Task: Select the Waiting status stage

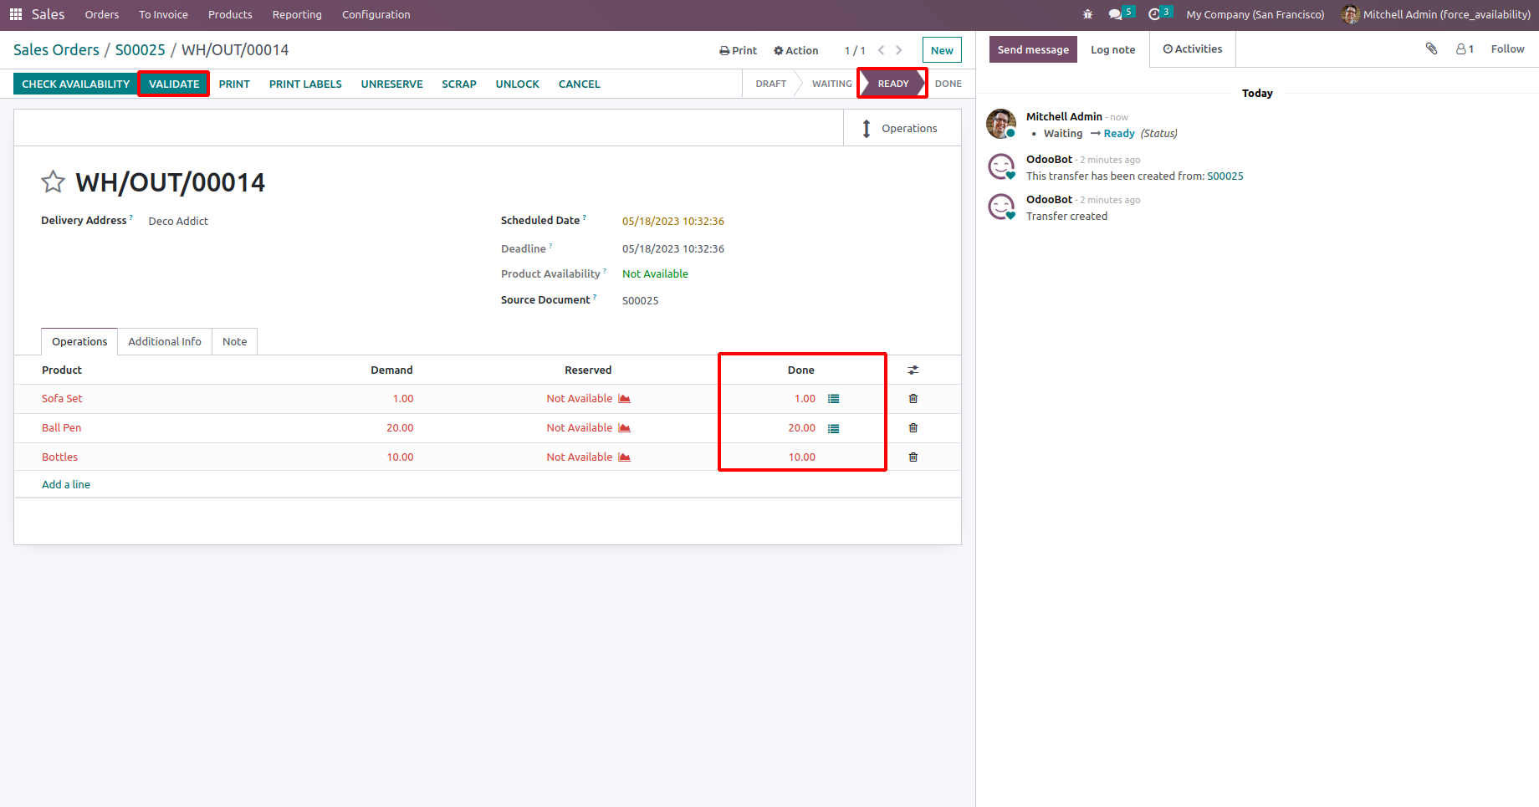Action: coord(831,84)
